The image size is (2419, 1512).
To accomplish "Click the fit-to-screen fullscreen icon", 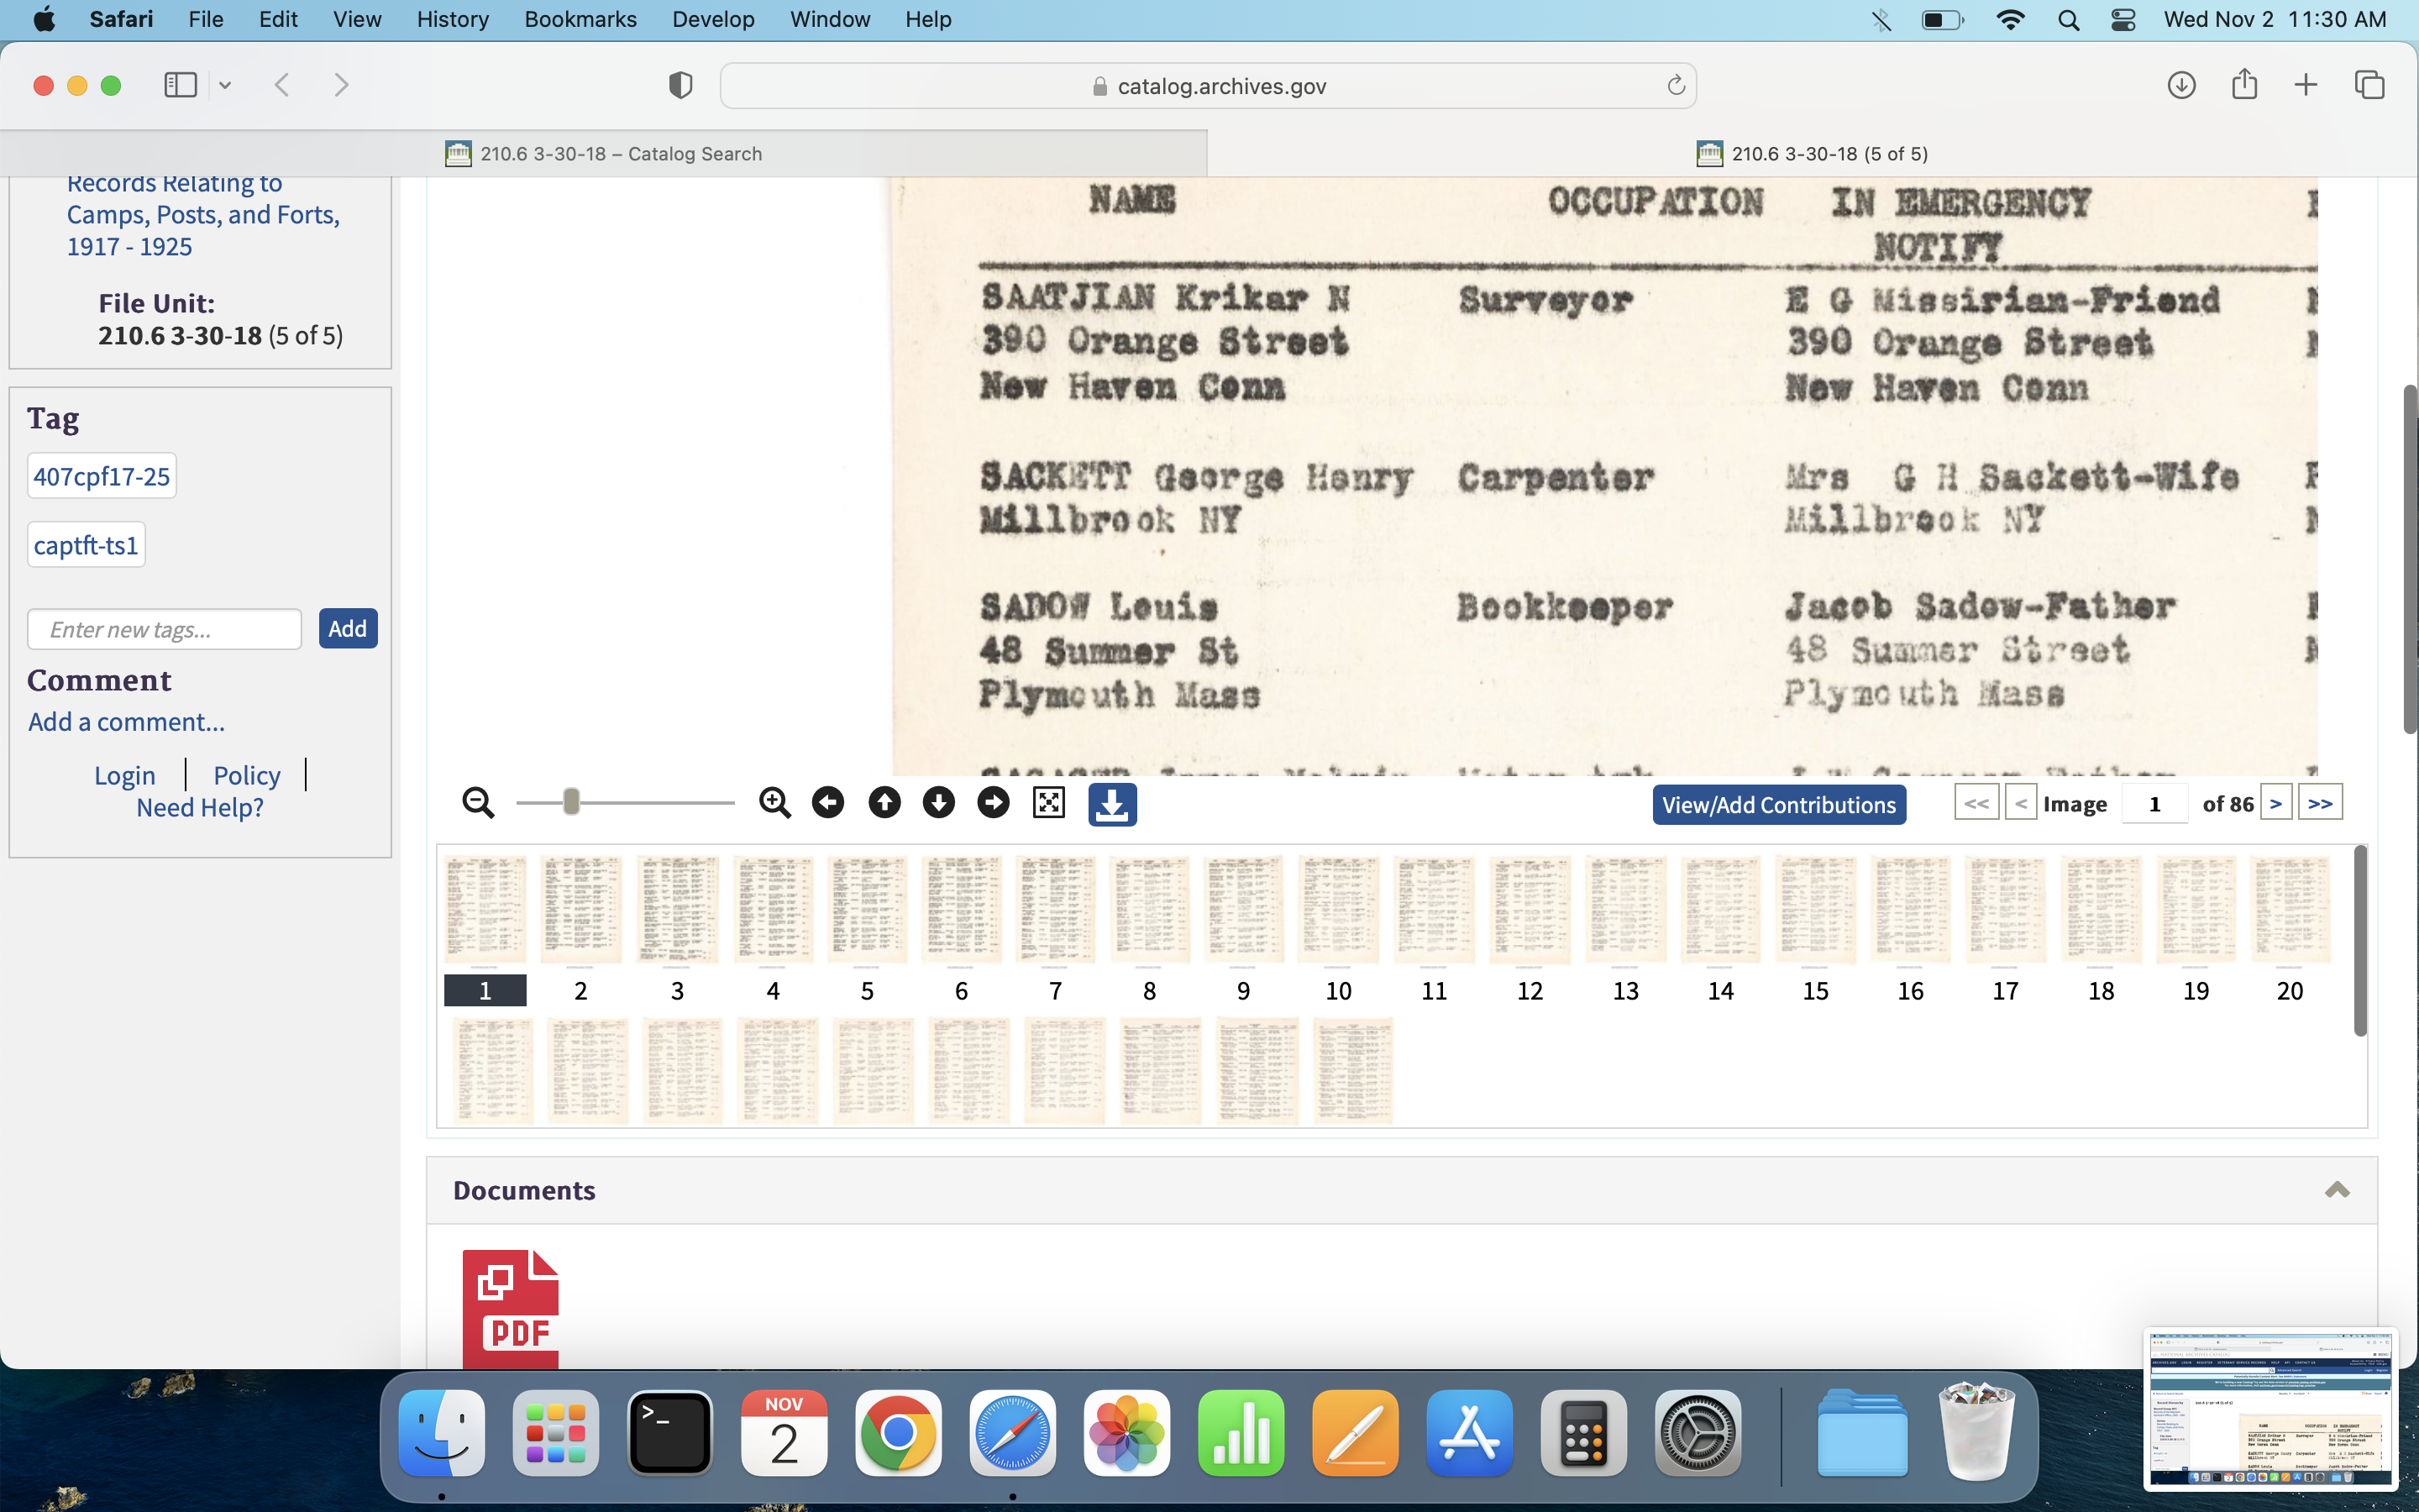I will click(1048, 803).
